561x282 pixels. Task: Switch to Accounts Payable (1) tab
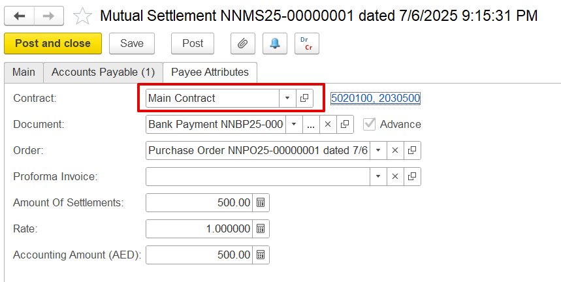pos(103,72)
